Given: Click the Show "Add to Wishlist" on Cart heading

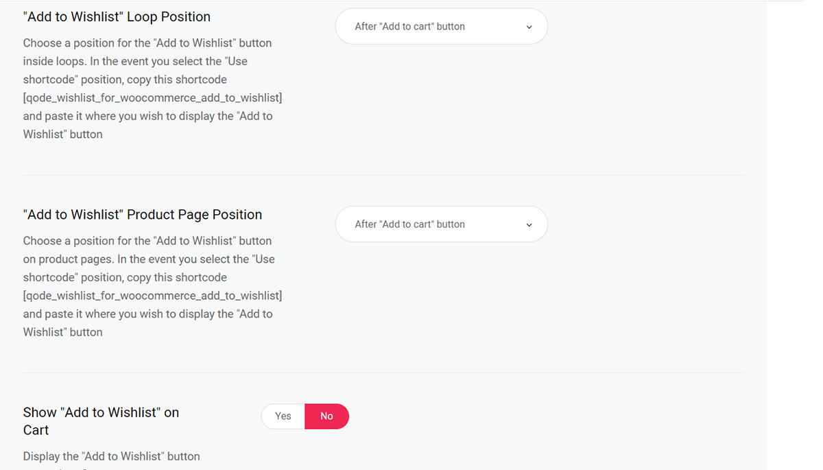Looking at the screenshot, I should tap(101, 421).
